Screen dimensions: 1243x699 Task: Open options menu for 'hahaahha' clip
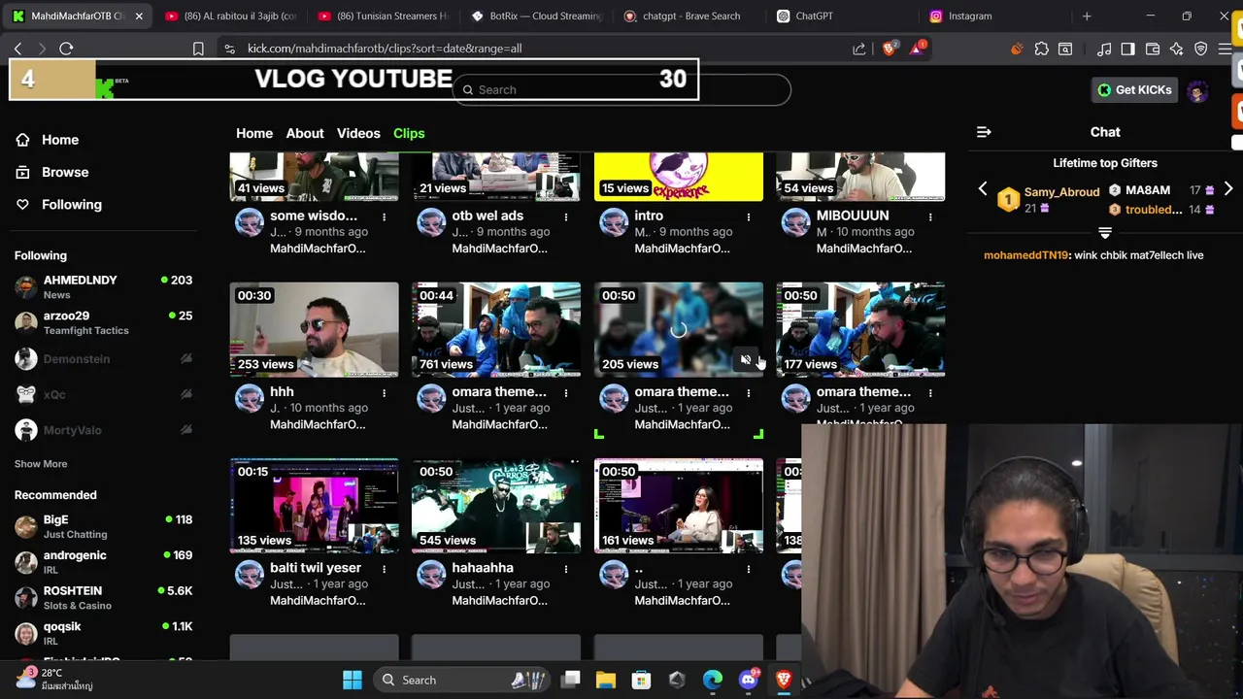[x=566, y=569]
